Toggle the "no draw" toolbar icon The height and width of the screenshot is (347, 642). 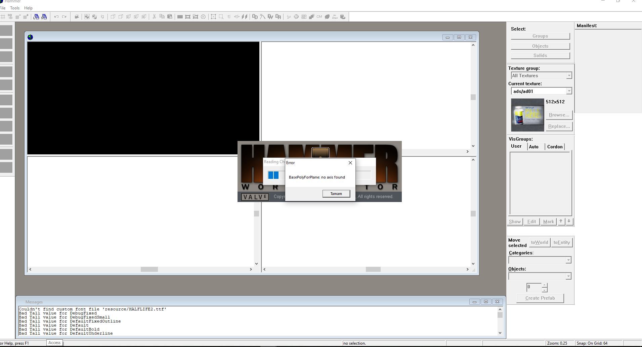click(x=335, y=17)
